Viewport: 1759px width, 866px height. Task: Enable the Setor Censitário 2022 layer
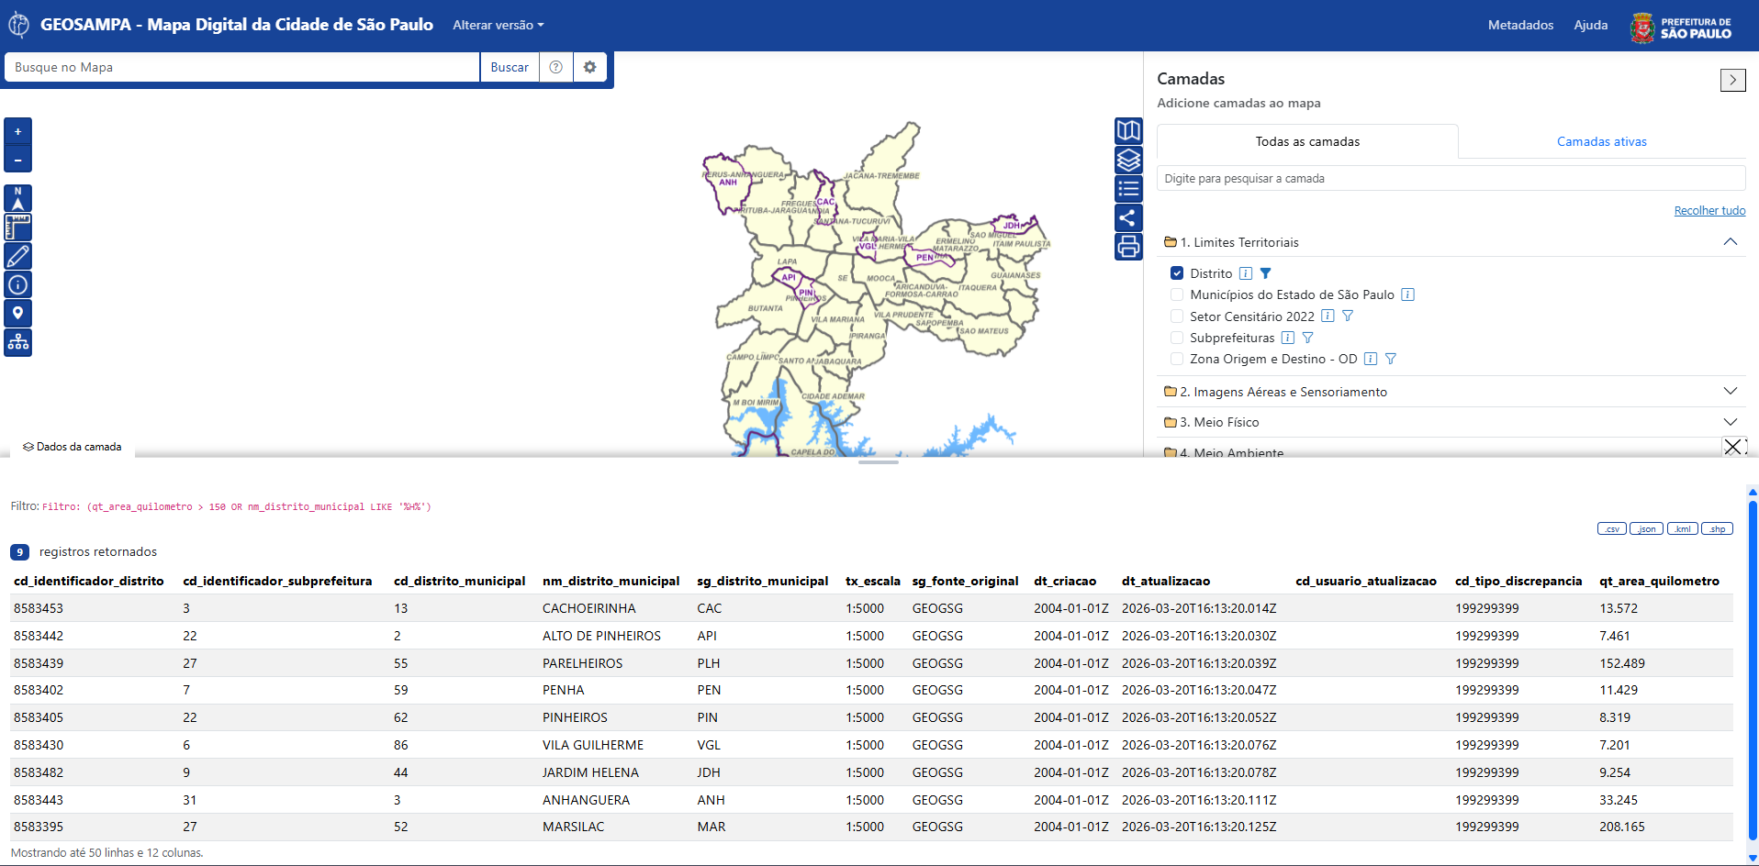1177,316
